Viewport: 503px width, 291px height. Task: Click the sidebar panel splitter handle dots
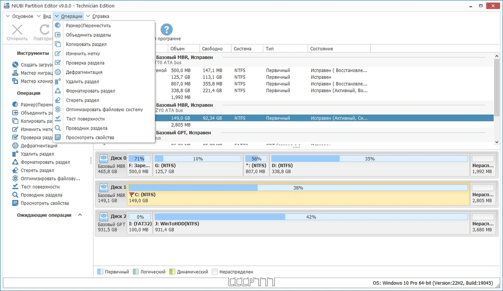tap(91, 161)
